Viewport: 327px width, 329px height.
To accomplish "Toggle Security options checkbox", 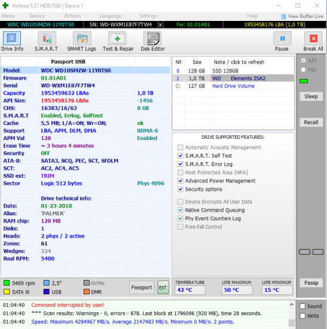I will click(180, 189).
